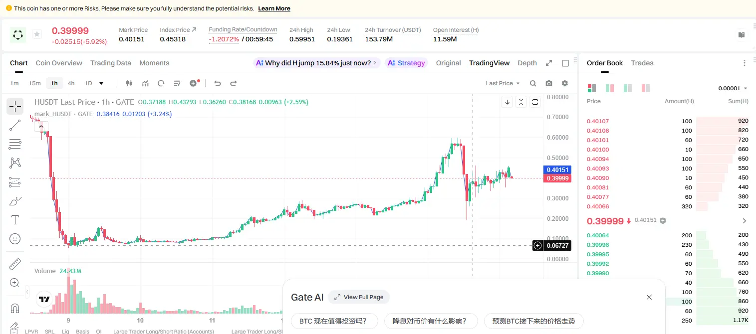This screenshot has width=756, height=334.
Task: Click the info icon beside 0.40151 mark price
Action: (663, 220)
